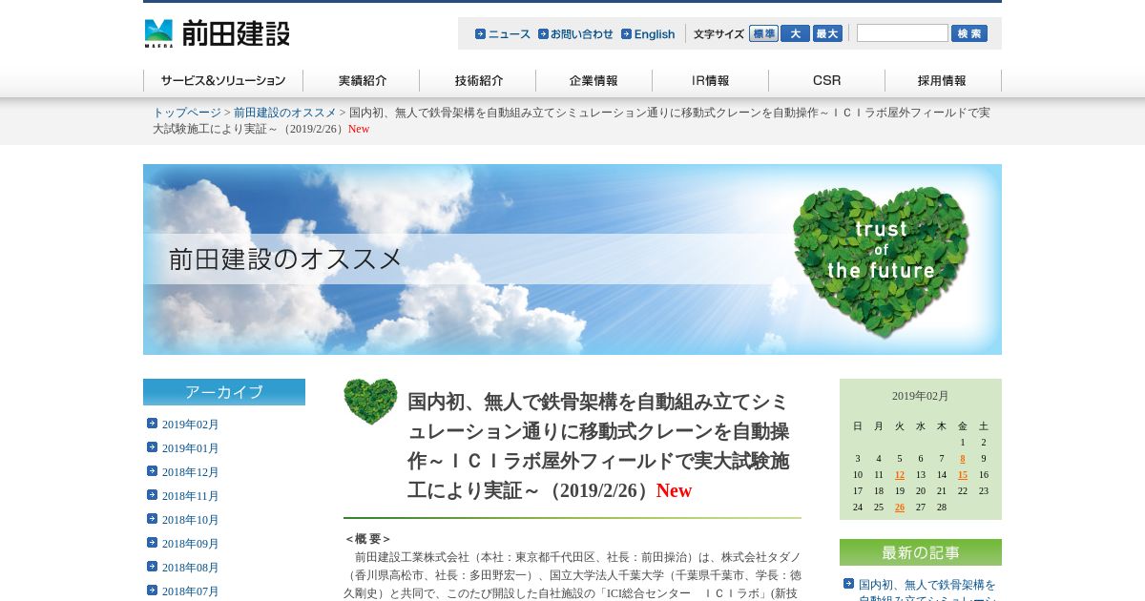Open archive 2019年02月

(x=191, y=425)
